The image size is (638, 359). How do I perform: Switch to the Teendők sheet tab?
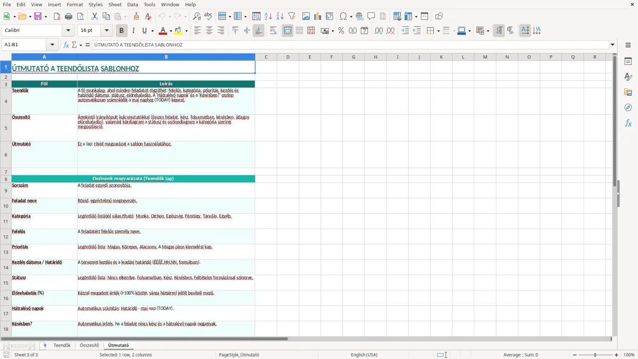pos(62,346)
